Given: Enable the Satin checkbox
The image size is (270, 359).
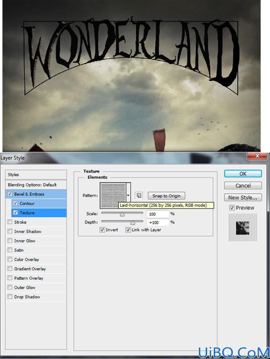Looking at the screenshot, I should (x=10, y=250).
